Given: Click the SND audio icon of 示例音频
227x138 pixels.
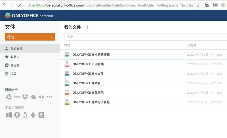Looking at the screenshot, I should tap(67, 64).
